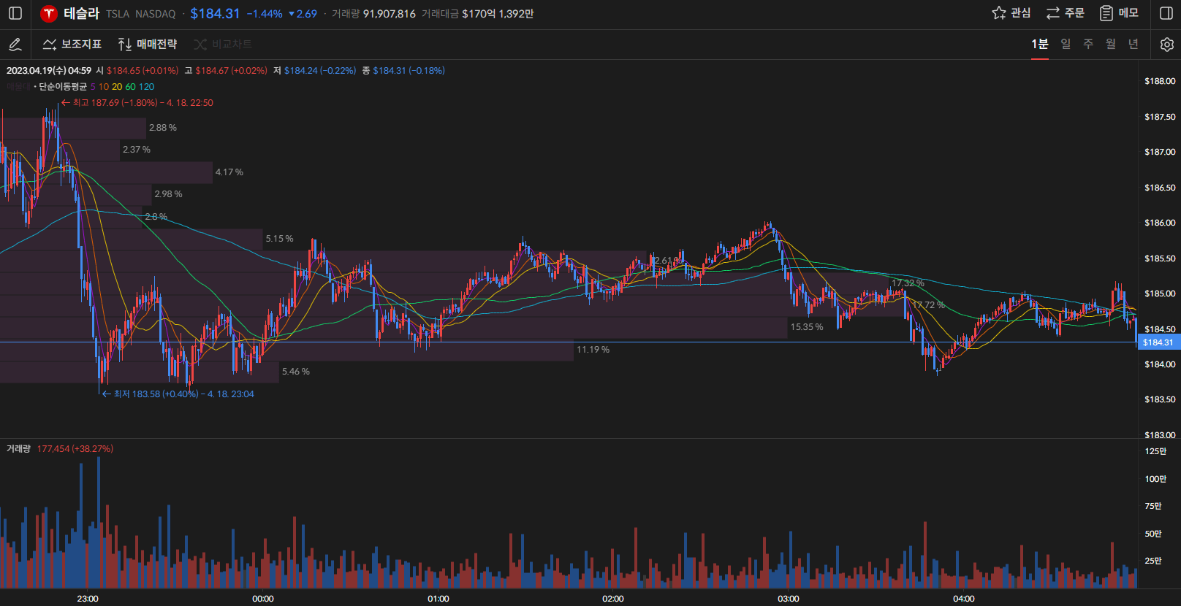Click the 02:00 time axis label
Viewport: 1181px width, 606px height.
tap(613, 599)
